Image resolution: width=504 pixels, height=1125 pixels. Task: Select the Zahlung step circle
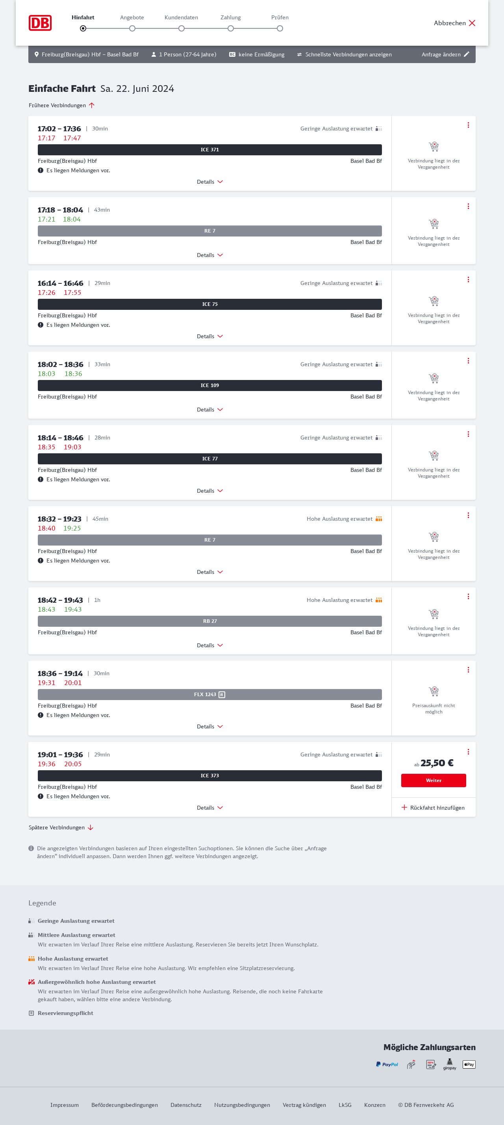click(230, 28)
